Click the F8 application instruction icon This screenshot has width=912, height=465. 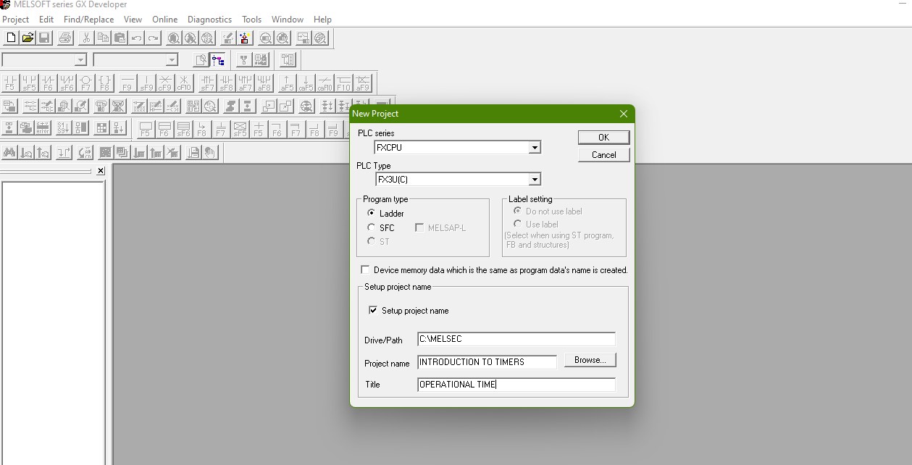104,83
